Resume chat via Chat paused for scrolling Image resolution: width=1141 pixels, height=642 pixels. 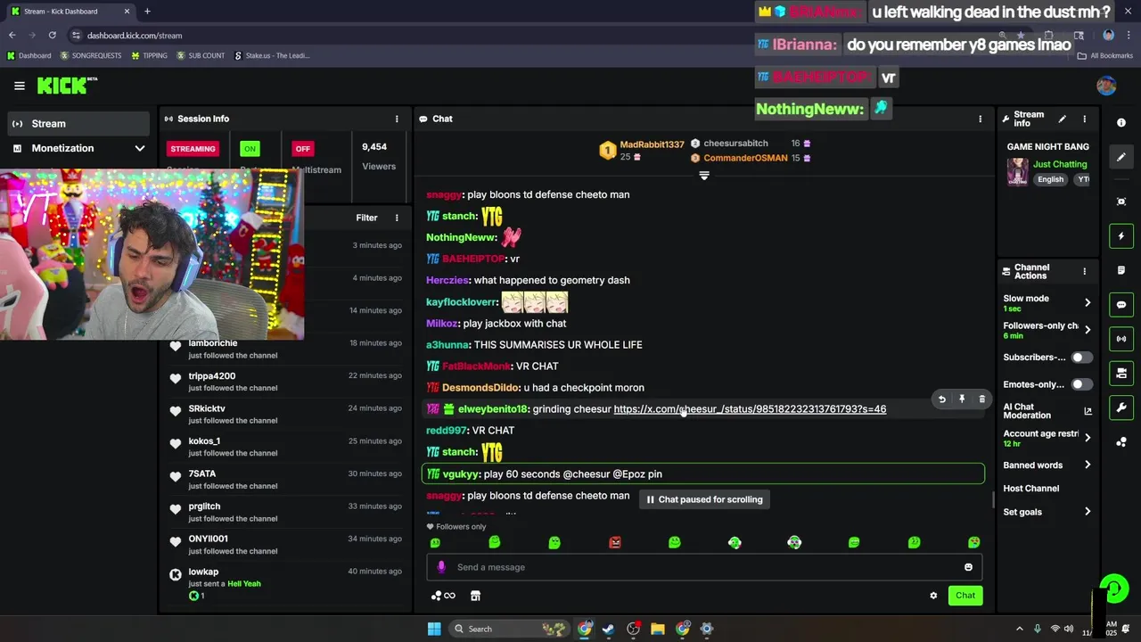coord(704,499)
